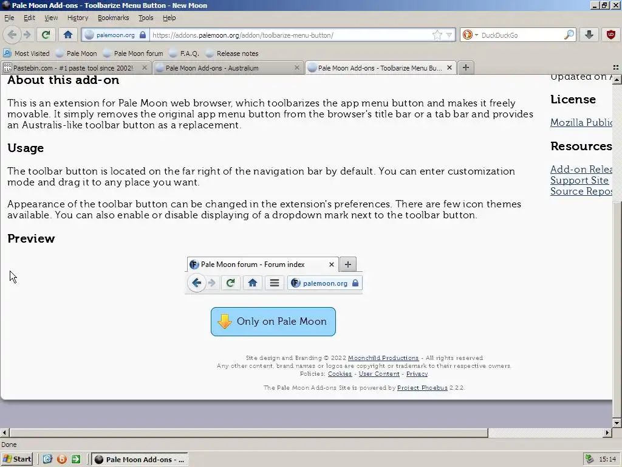Select the Pale Moon Add-ons taskbar button
Viewport: 622px width, 467px height.
(x=140, y=460)
